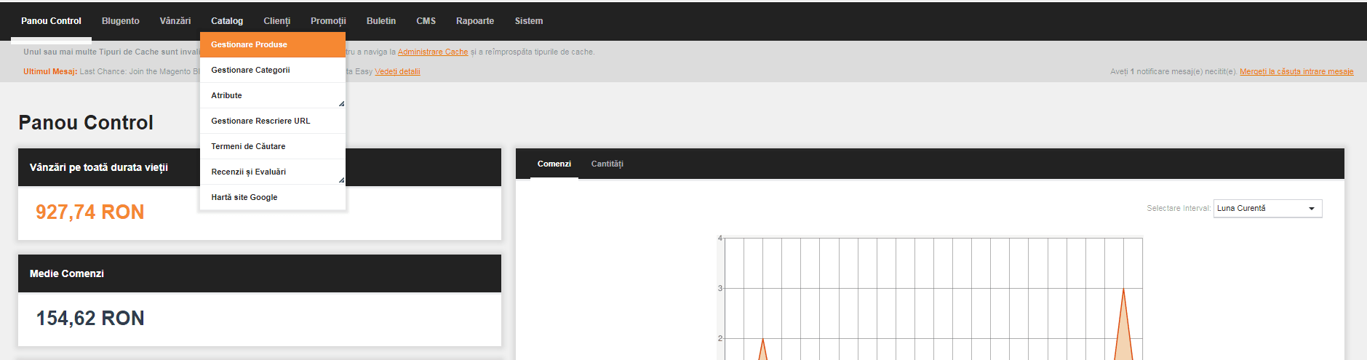Select Gestionare Produse from Catalog dropdown
The image size is (1367, 360).
coord(273,44)
